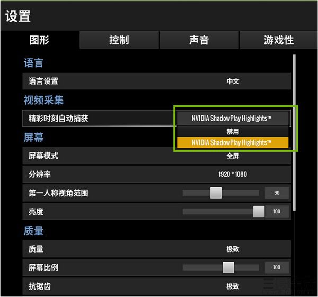Open the 控制 tab
This screenshot has height=297, width=318.
[x=119, y=40]
